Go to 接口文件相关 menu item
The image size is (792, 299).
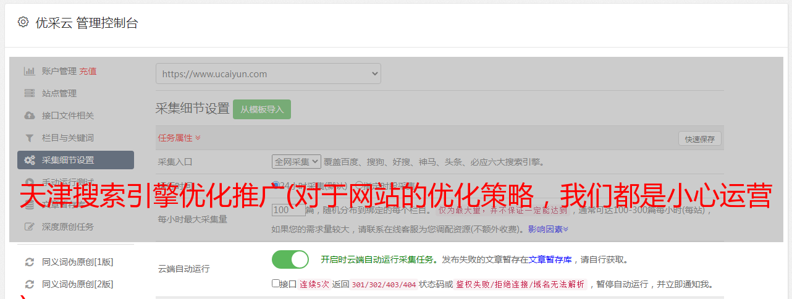pos(68,116)
